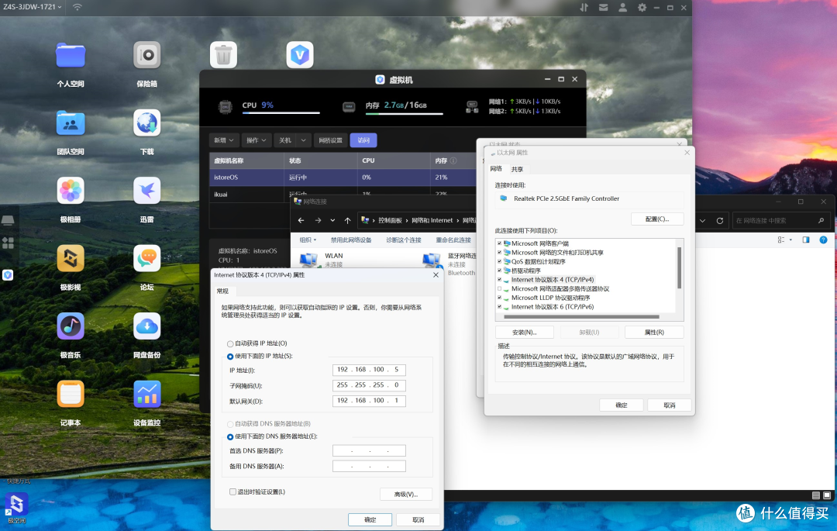Go back in 网络连接 window
837x531 pixels.
(301, 220)
